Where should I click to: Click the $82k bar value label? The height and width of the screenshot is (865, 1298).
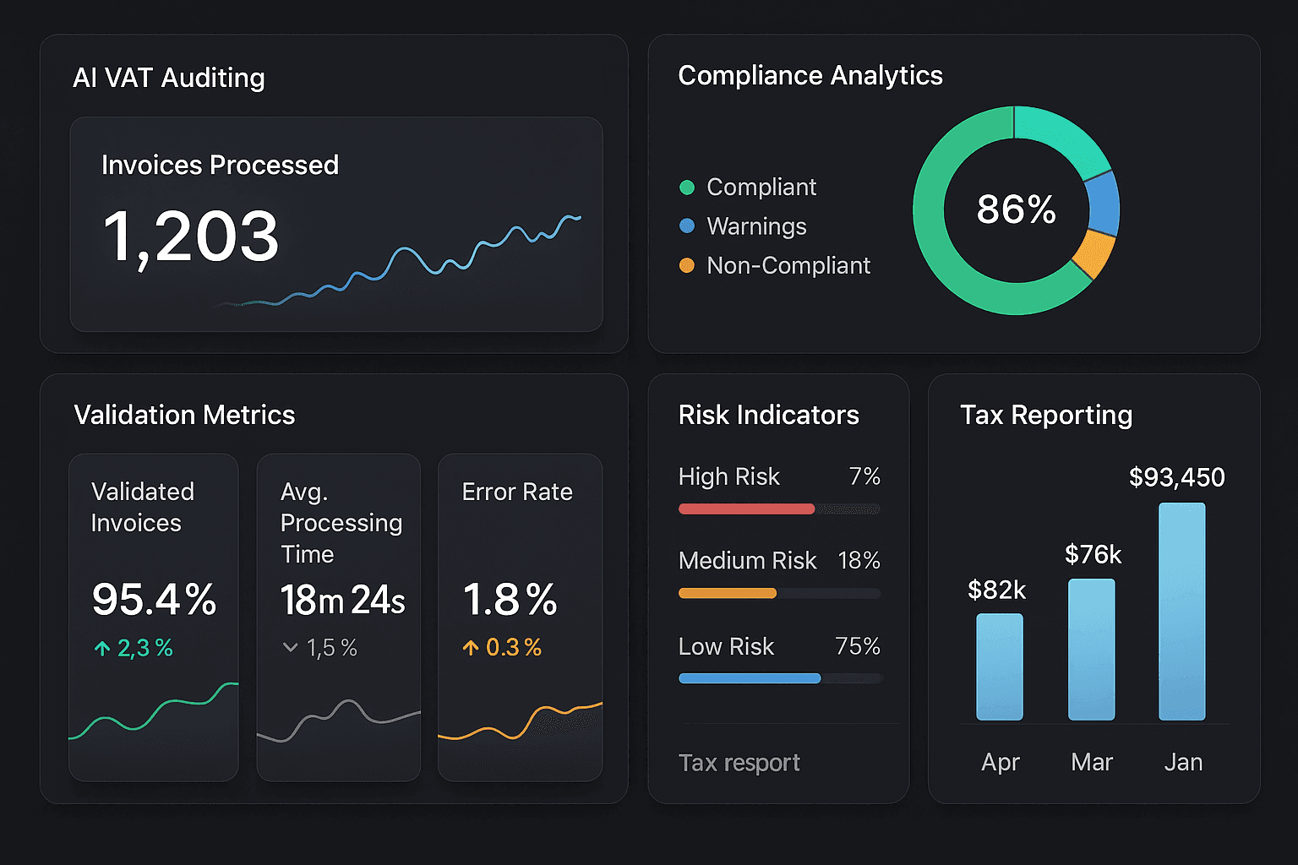click(x=997, y=590)
